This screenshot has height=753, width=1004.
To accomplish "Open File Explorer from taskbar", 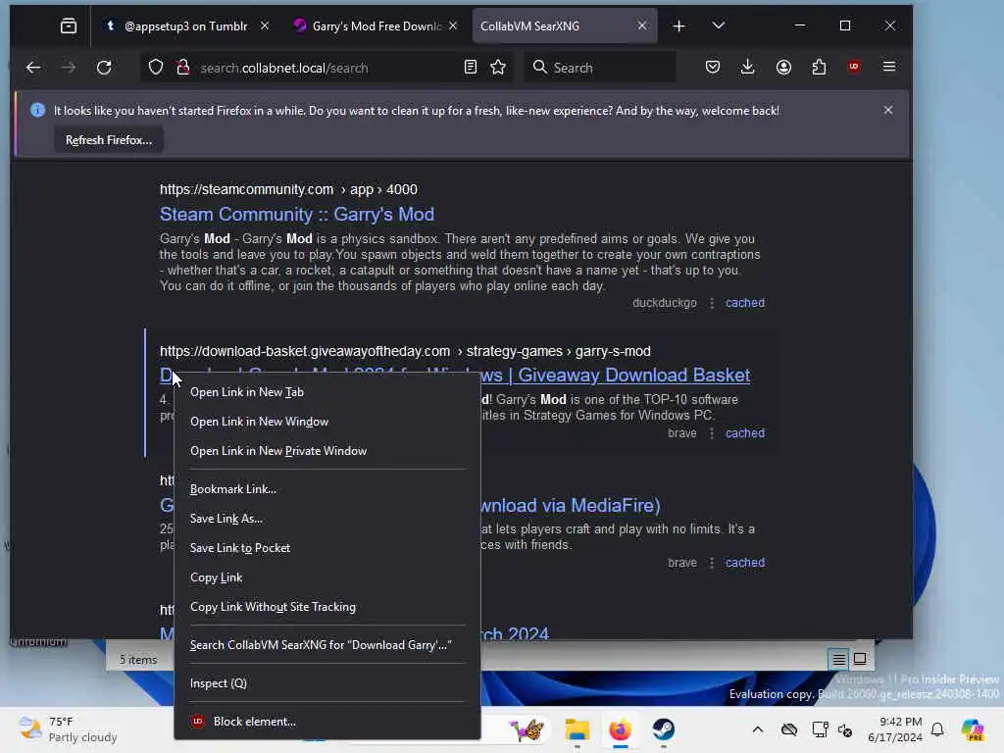I will pyautogui.click(x=577, y=729).
